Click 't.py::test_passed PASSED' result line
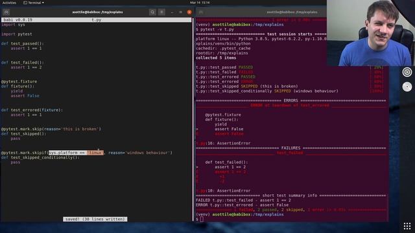The width and height of the screenshot is (415, 233). [224, 67]
